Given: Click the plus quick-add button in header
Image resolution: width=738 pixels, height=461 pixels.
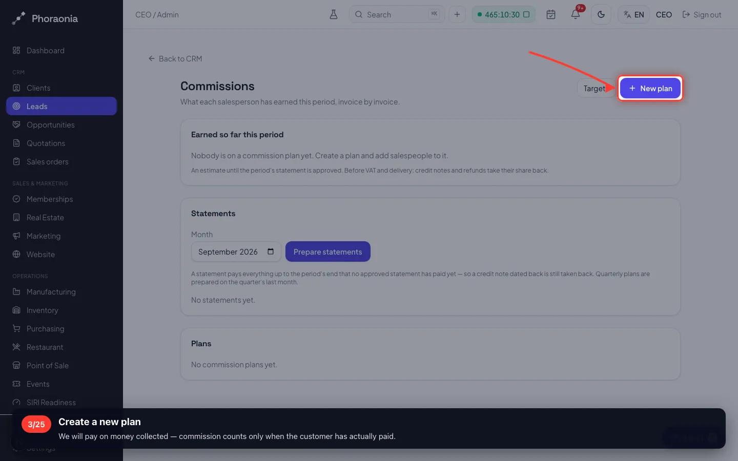Looking at the screenshot, I should pyautogui.click(x=457, y=14).
